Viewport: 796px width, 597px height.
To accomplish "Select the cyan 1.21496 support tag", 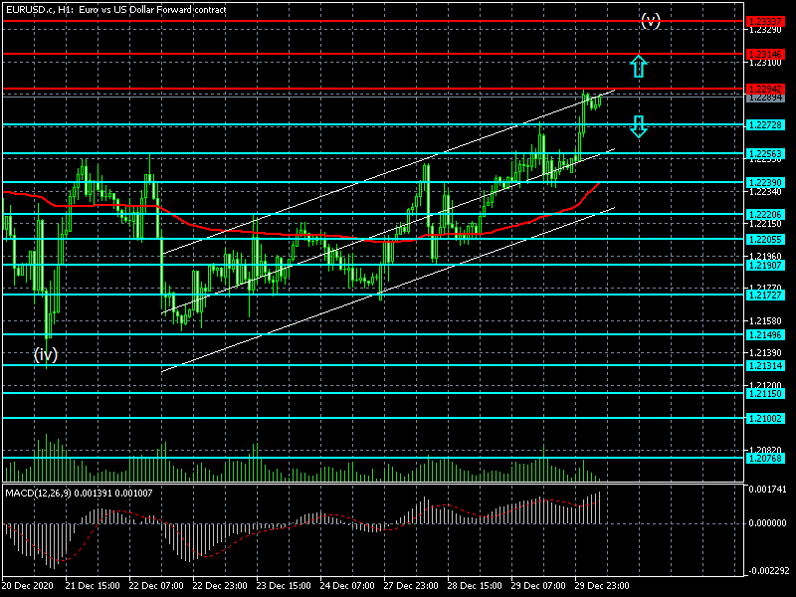I will coord(765,335).
